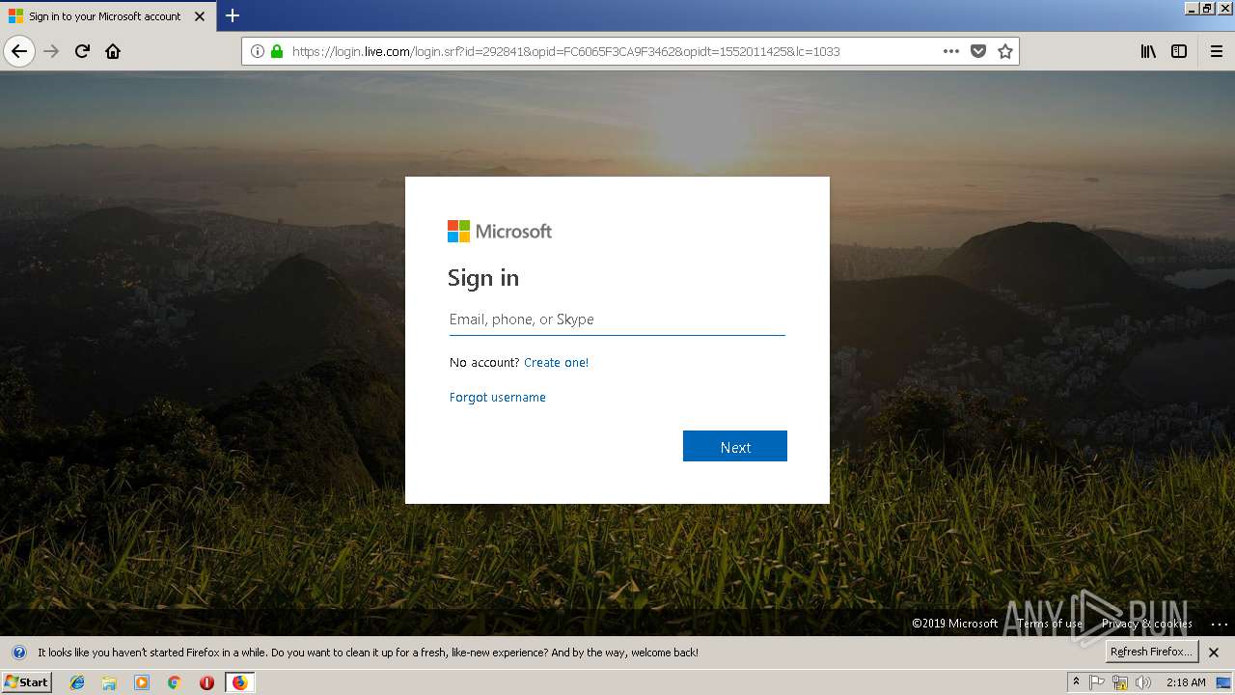The image size is (1235, 695).
Task: Follow the Create one! link
Action: click(556, 363)
